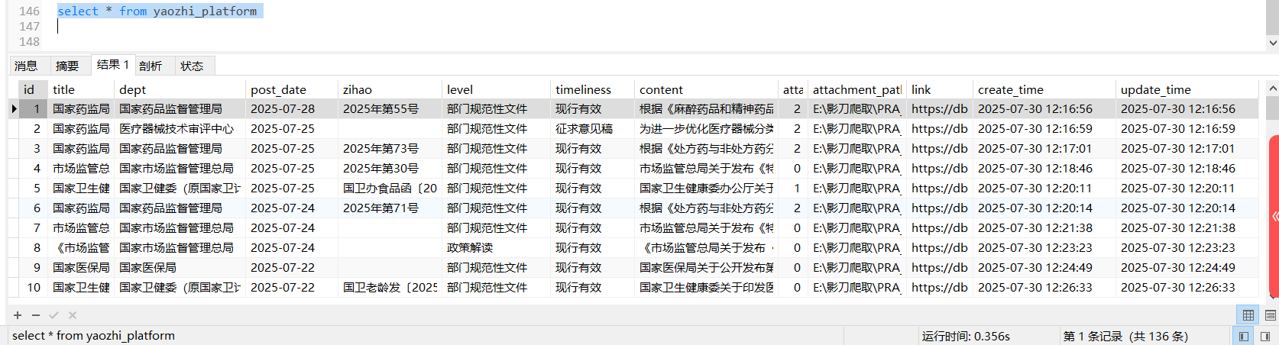This screenshot has height=345, width=1279.
Task: Click the results grid scroll-up arrow
Action: (1272, 89)
